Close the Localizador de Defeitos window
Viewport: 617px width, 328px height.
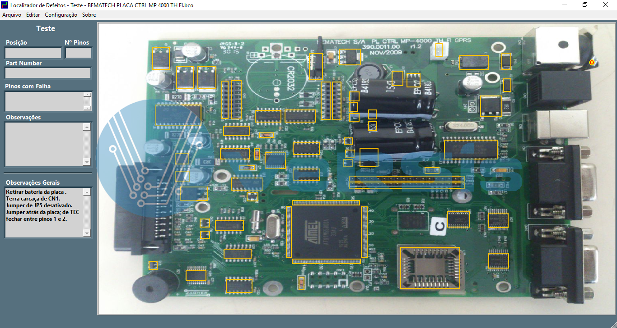(x=606, y=5)
